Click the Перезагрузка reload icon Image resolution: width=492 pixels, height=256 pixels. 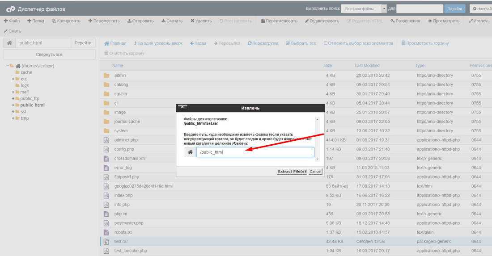[x=250, y=43]
